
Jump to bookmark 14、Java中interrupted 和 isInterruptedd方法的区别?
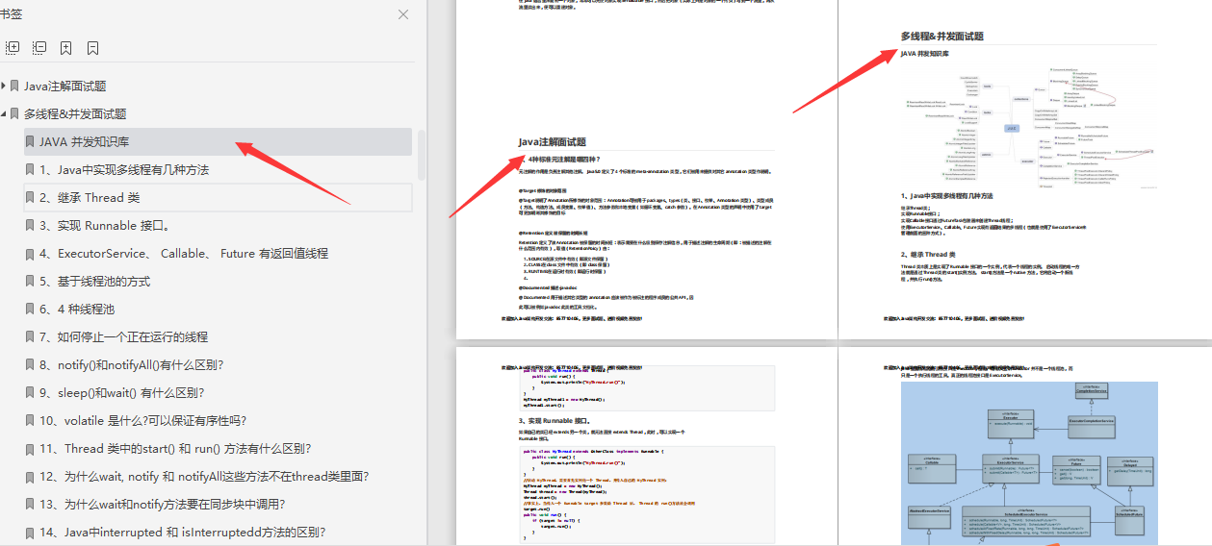click(x=183, y=532)
